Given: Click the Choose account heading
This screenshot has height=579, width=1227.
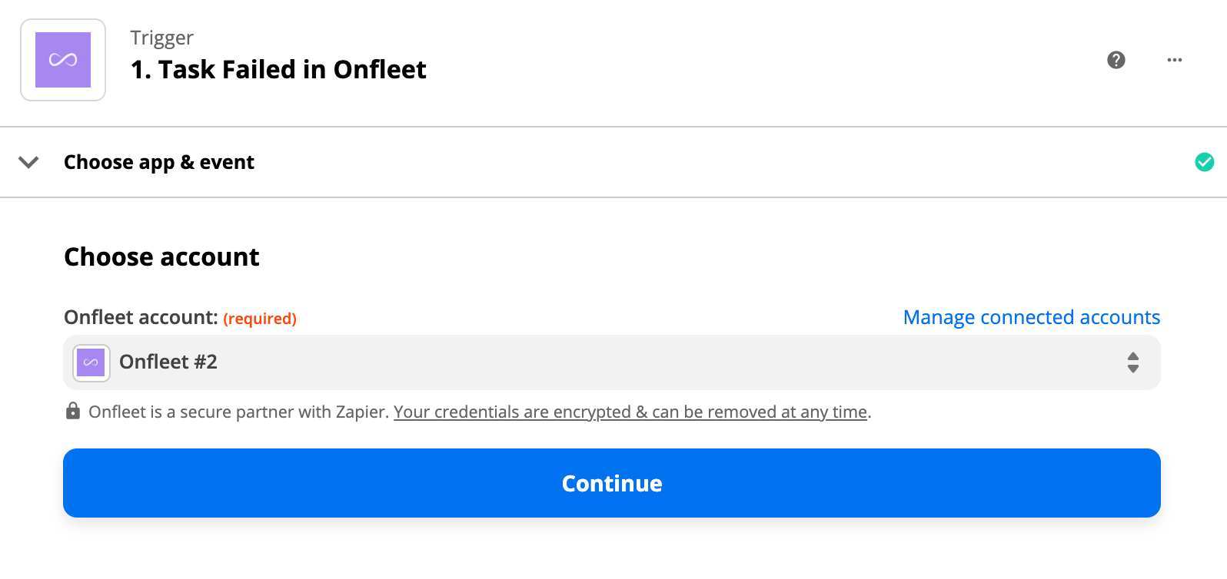Looking at the screenshot, I should (161, 256).
